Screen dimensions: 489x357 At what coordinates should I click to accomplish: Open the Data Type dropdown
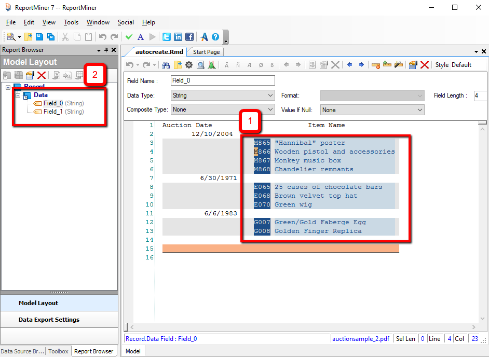[223, 95]
